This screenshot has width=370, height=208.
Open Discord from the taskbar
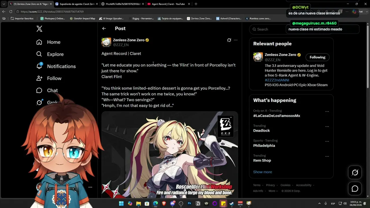tap(173, 203)
